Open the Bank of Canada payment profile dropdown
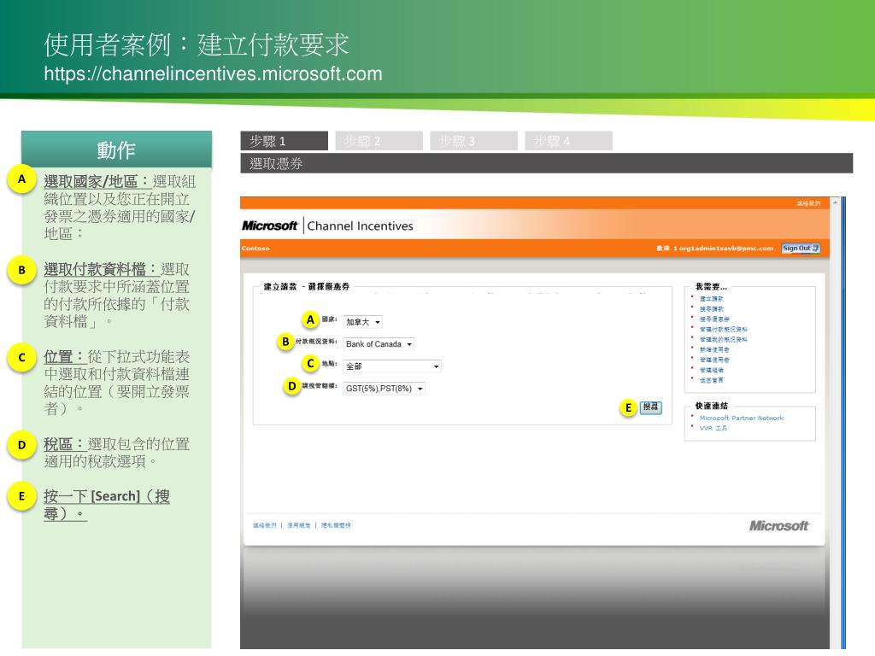Screen dimensions: 875x656 [379, 344]
